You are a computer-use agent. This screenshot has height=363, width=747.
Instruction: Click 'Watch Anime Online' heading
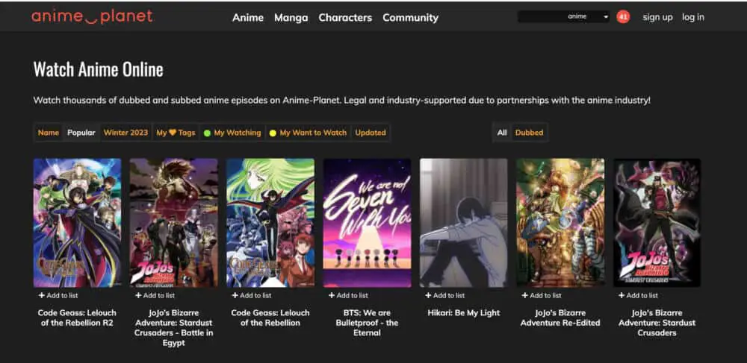coord(98,69)
